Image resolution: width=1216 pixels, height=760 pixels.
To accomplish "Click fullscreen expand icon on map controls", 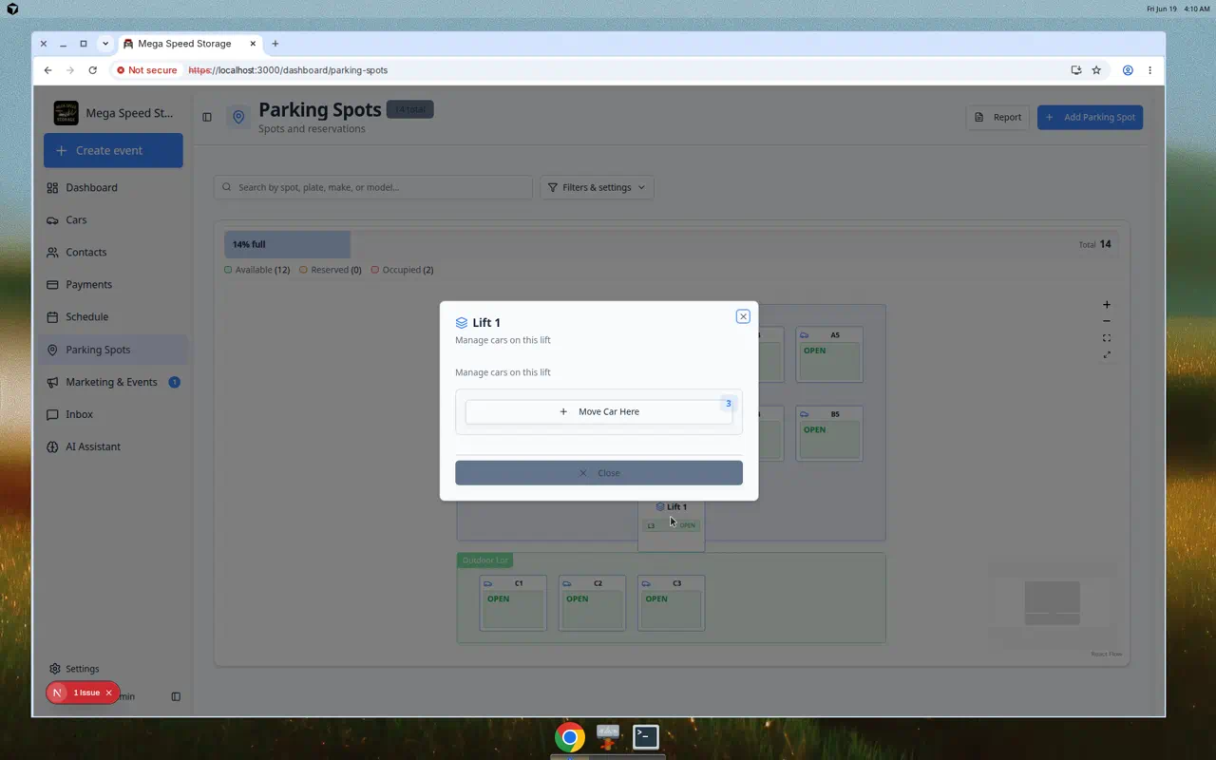I will 1107,355.
